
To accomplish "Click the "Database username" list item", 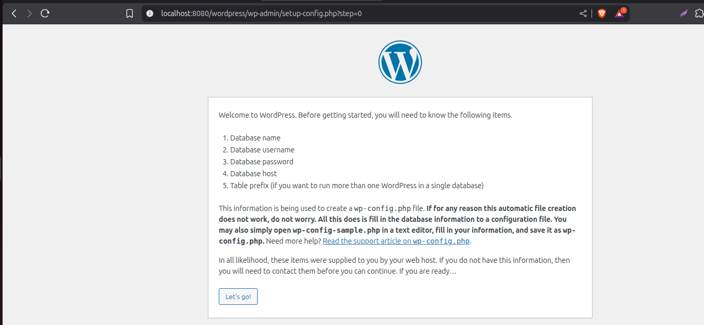I will pyautogui.click(x=262, y=150).
